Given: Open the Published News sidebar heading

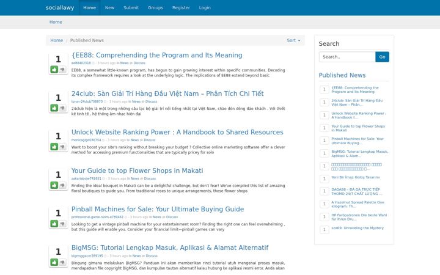Looking at the screenshot, I should pyautogui.click(x=342, y=75).
